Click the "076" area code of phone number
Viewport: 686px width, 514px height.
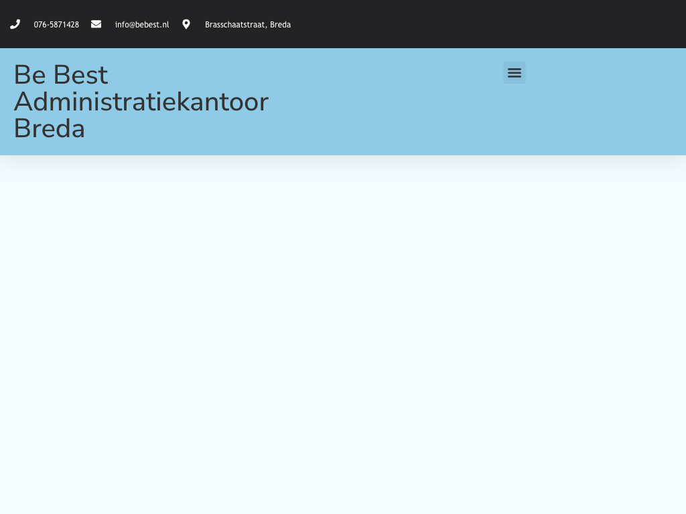point(40,25)
